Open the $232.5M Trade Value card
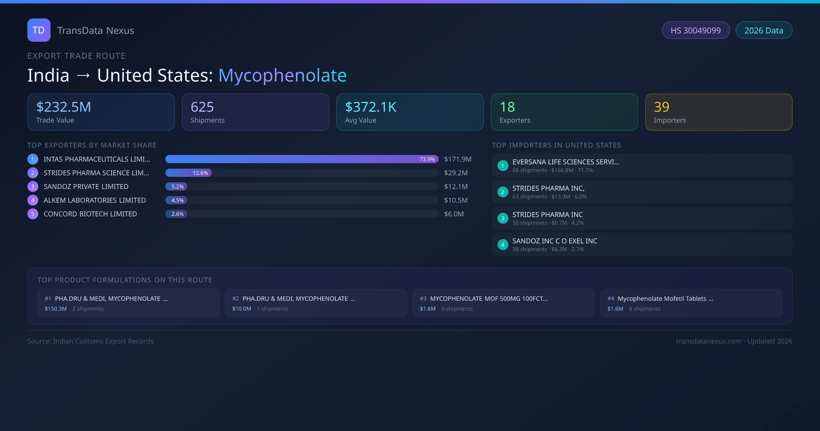The image size is (820, 431). [x=101, y=112]
